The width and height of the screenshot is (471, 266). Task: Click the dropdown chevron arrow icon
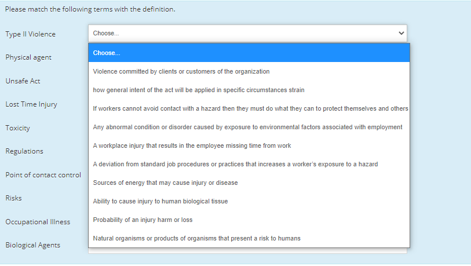pos(401,34)
